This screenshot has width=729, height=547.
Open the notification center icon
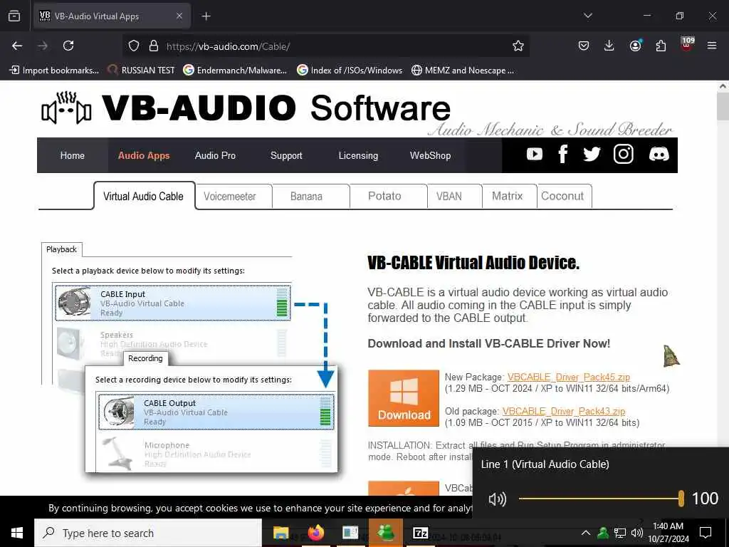tap(706, 533)
